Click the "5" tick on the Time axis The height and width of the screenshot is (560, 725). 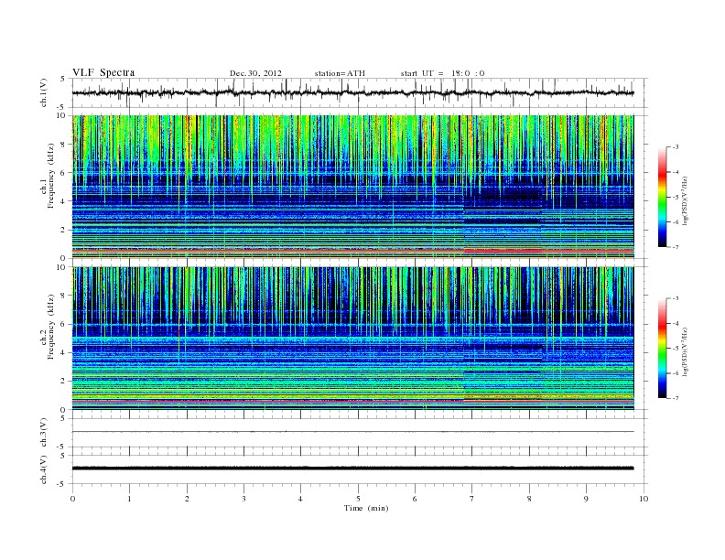pos(358,499)
